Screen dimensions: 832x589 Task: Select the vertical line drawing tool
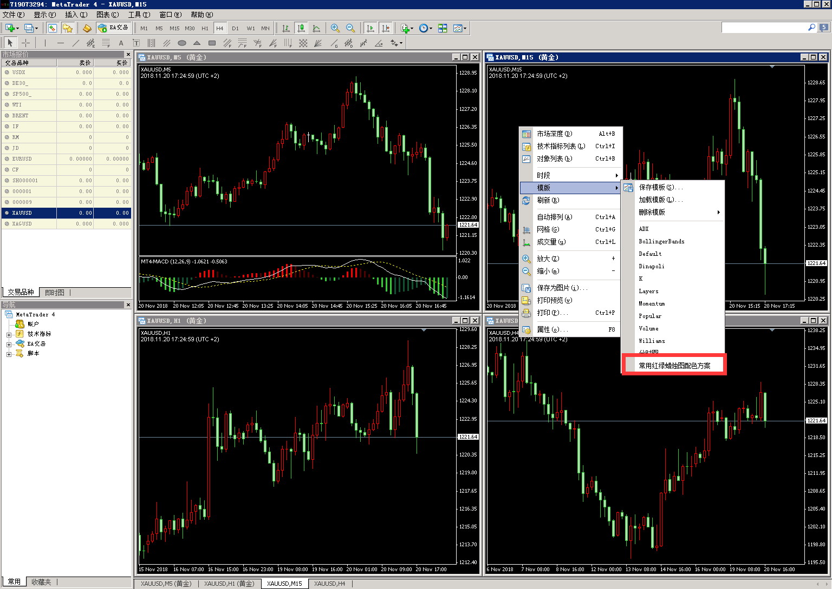tap(45, 43)
